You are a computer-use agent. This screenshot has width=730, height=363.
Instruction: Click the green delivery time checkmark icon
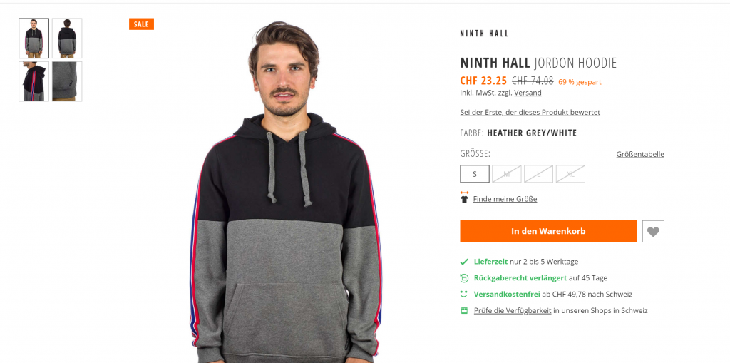tap(463, 262)
